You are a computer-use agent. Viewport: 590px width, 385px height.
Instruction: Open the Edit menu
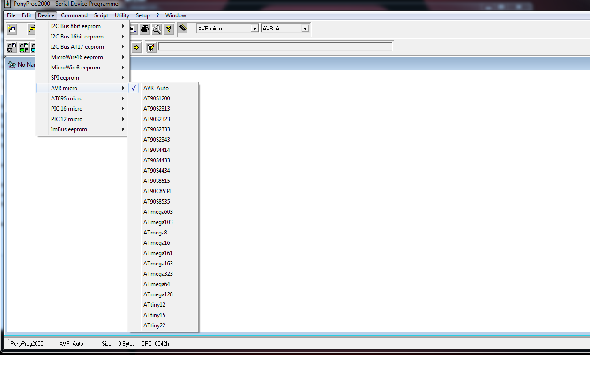27,15
